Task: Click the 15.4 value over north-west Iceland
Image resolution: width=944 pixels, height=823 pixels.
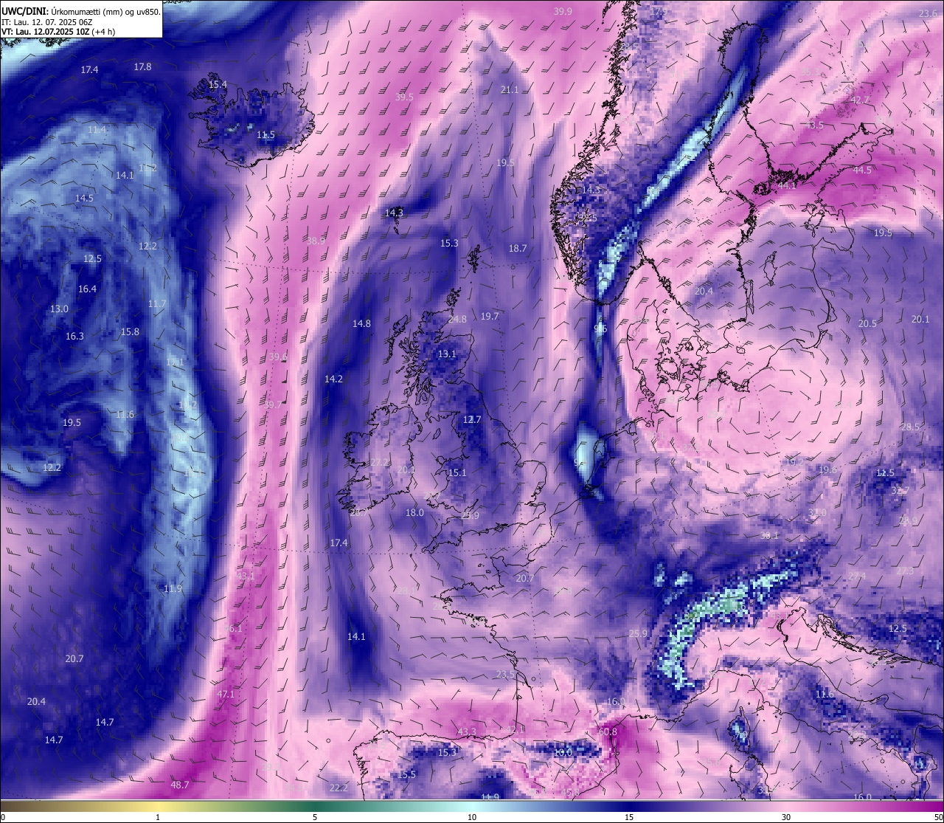Action: click(218, 85)
